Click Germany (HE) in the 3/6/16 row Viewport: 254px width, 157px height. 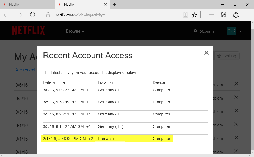tap(111, 90)
